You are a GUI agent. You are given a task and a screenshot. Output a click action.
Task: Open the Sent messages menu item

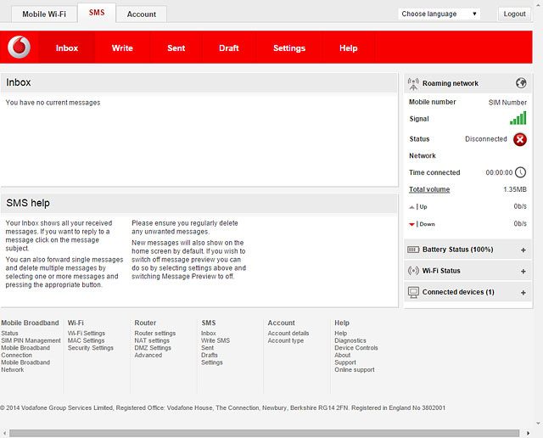tap(176, 48)
